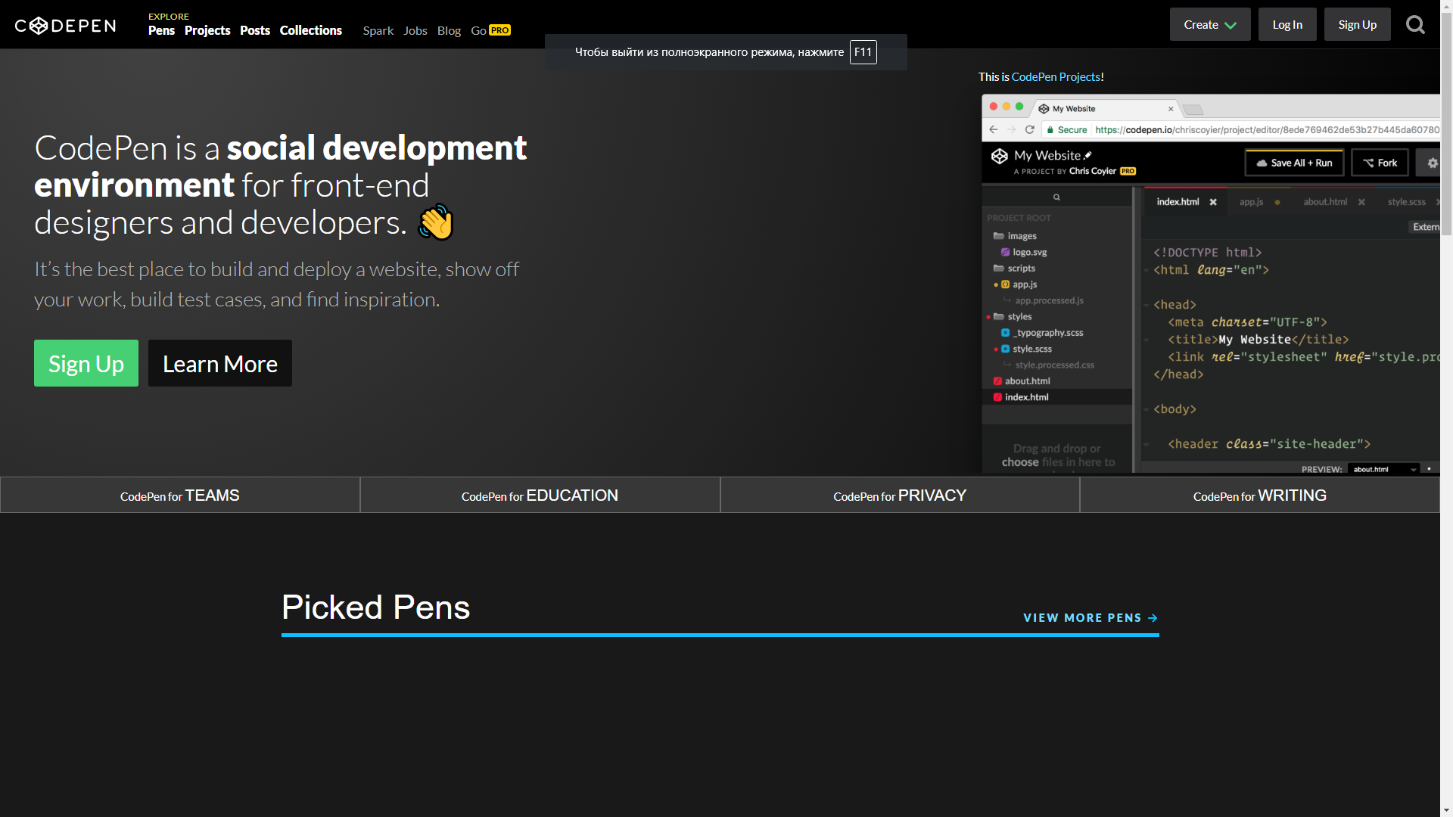Select CodePen for EDUCATION tab

(x=540, y=495)
